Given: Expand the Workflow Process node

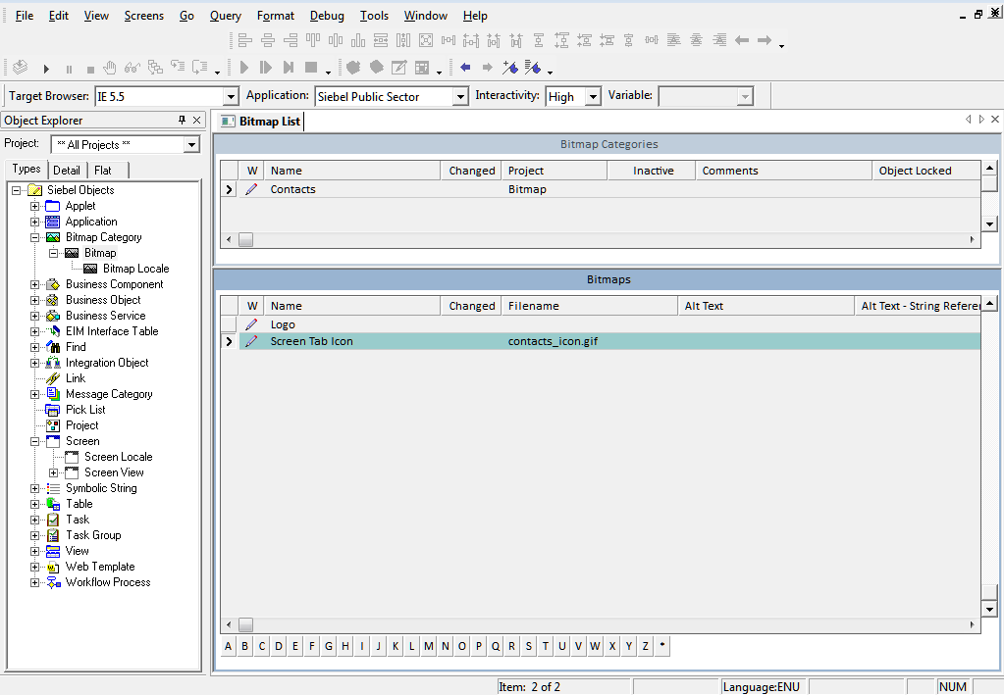Looking at the screenshot, I should (34, 582).
